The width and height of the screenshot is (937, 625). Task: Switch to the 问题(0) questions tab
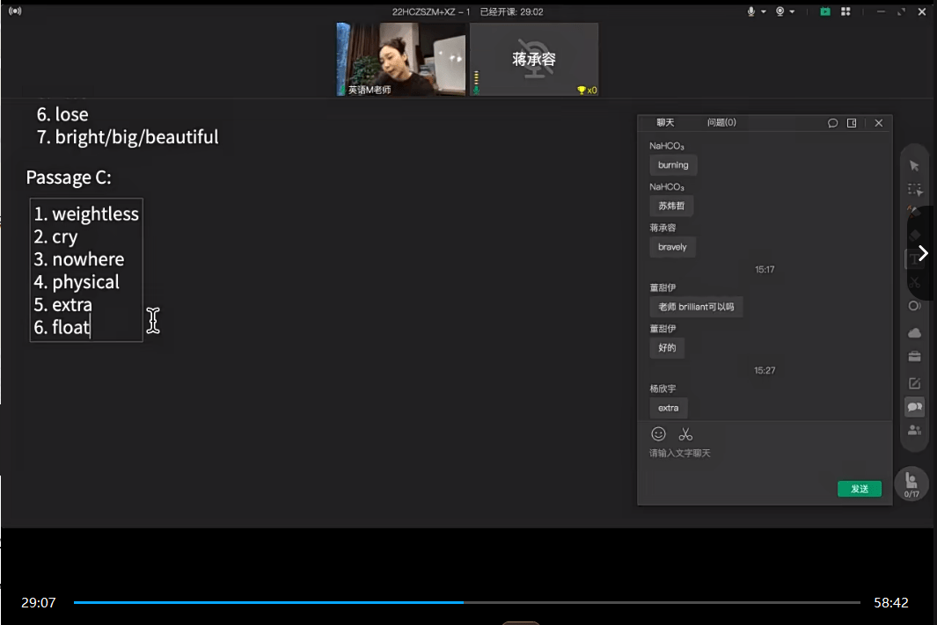pos(721,122)
